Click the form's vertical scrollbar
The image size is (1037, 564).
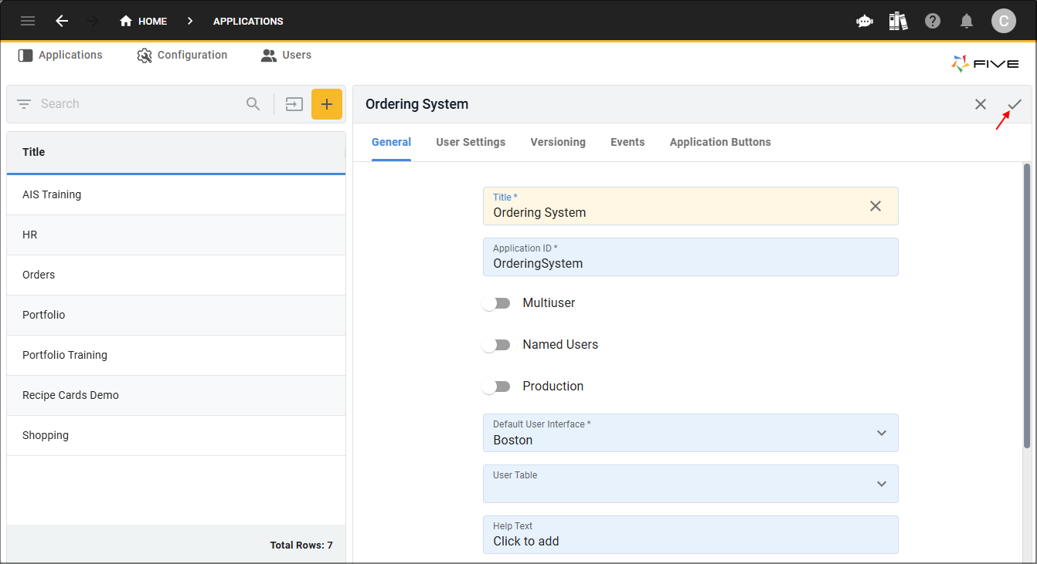1027,306
